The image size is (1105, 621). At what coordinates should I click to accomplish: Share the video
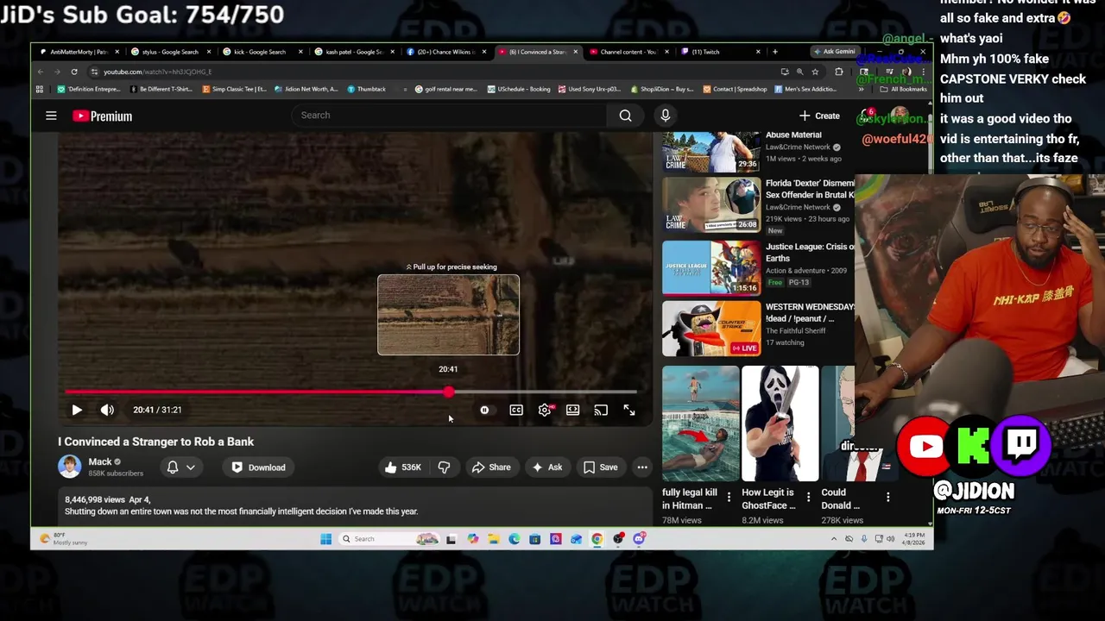[x=490, y=467]
